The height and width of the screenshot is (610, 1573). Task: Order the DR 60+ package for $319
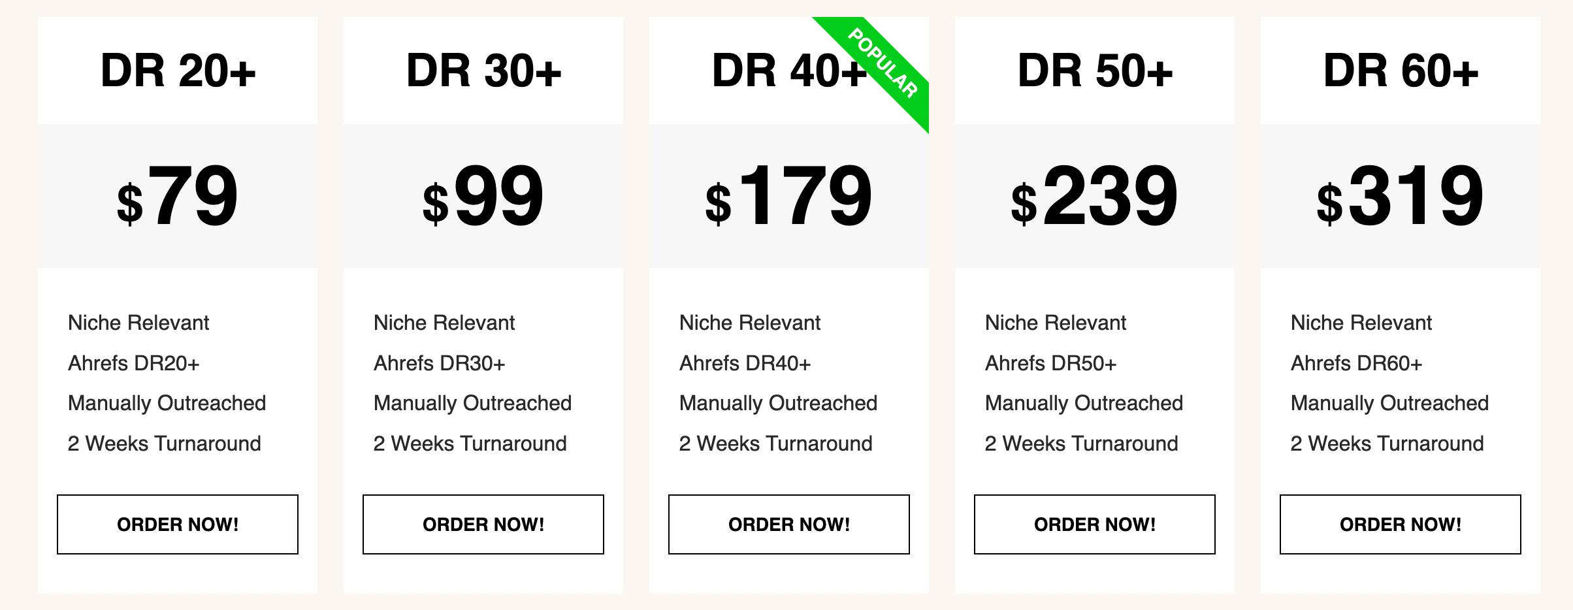point(1401,524)
